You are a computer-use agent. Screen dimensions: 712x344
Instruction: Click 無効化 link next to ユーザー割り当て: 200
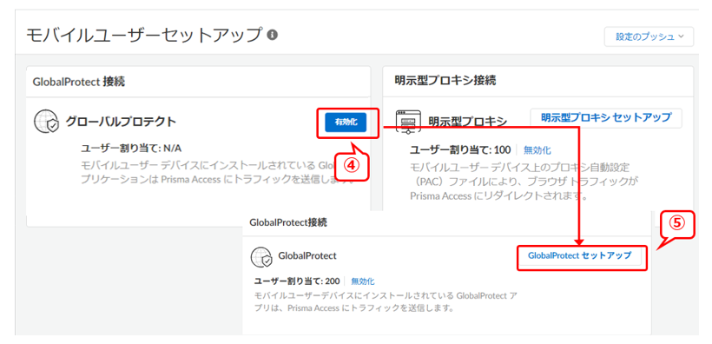363,281
